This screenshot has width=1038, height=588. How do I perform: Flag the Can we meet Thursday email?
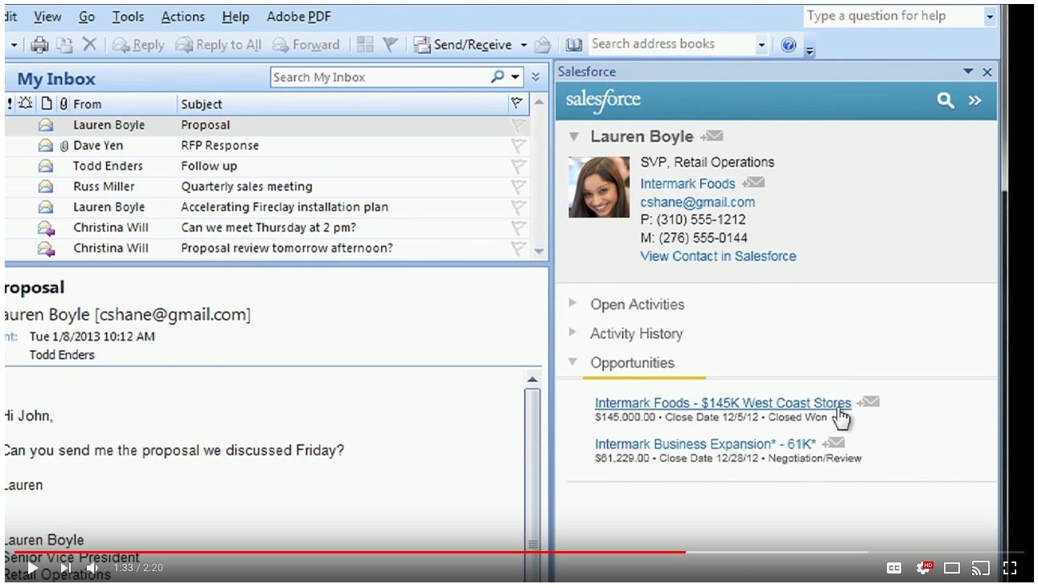pyautogui.click(x=519, y=227)
